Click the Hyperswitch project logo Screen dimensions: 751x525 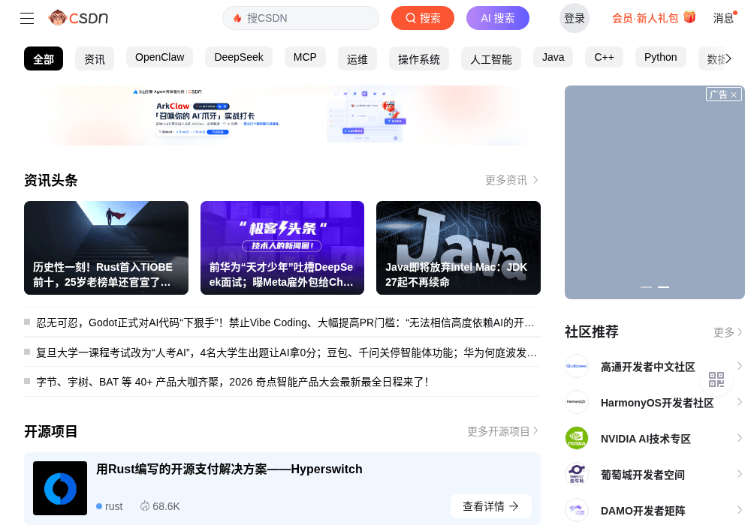click(x=60, y=488)
